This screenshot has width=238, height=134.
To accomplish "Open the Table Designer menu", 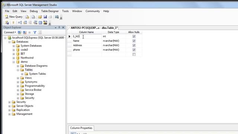I will (x=50, y=11).
